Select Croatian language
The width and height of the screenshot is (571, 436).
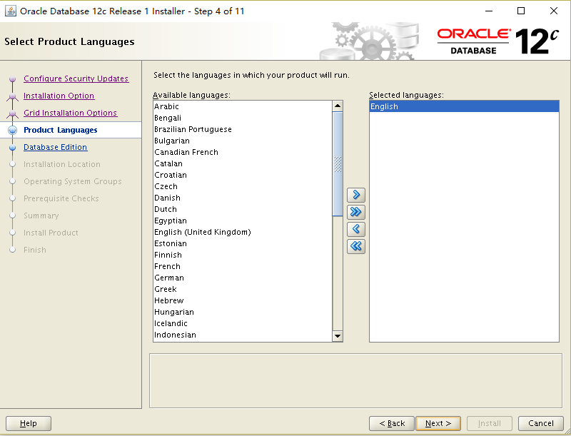click(x=243, y=175)
